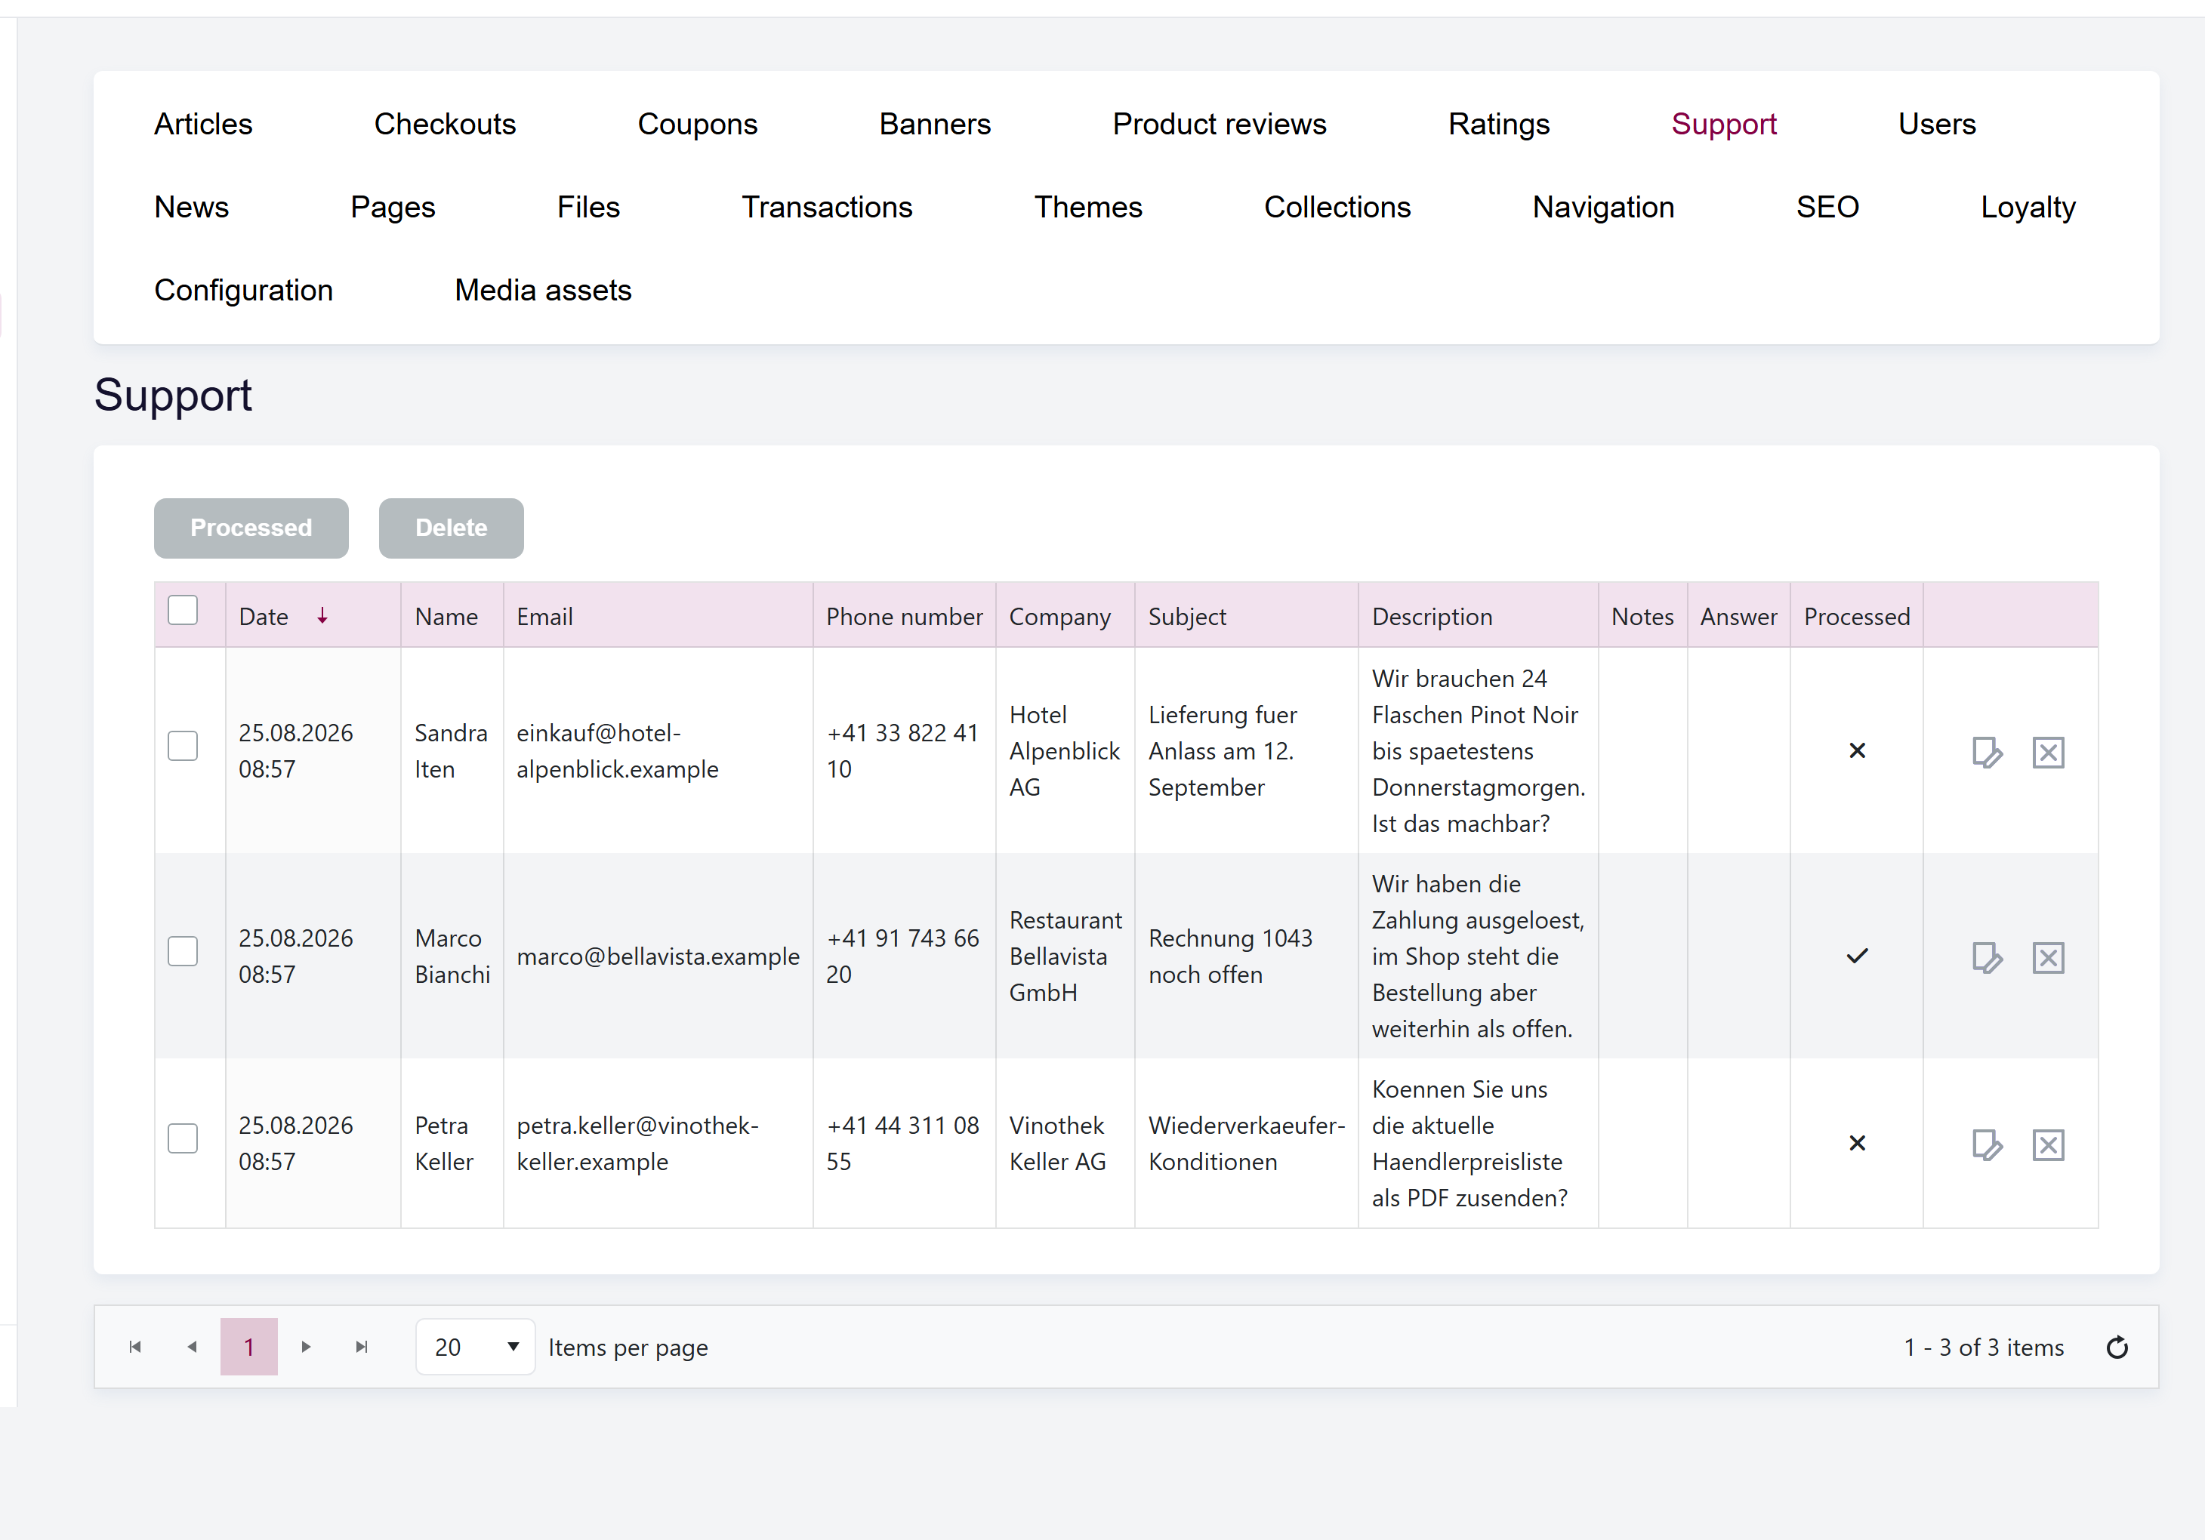
Task: Go to the first page
Action: (135, 1347)
